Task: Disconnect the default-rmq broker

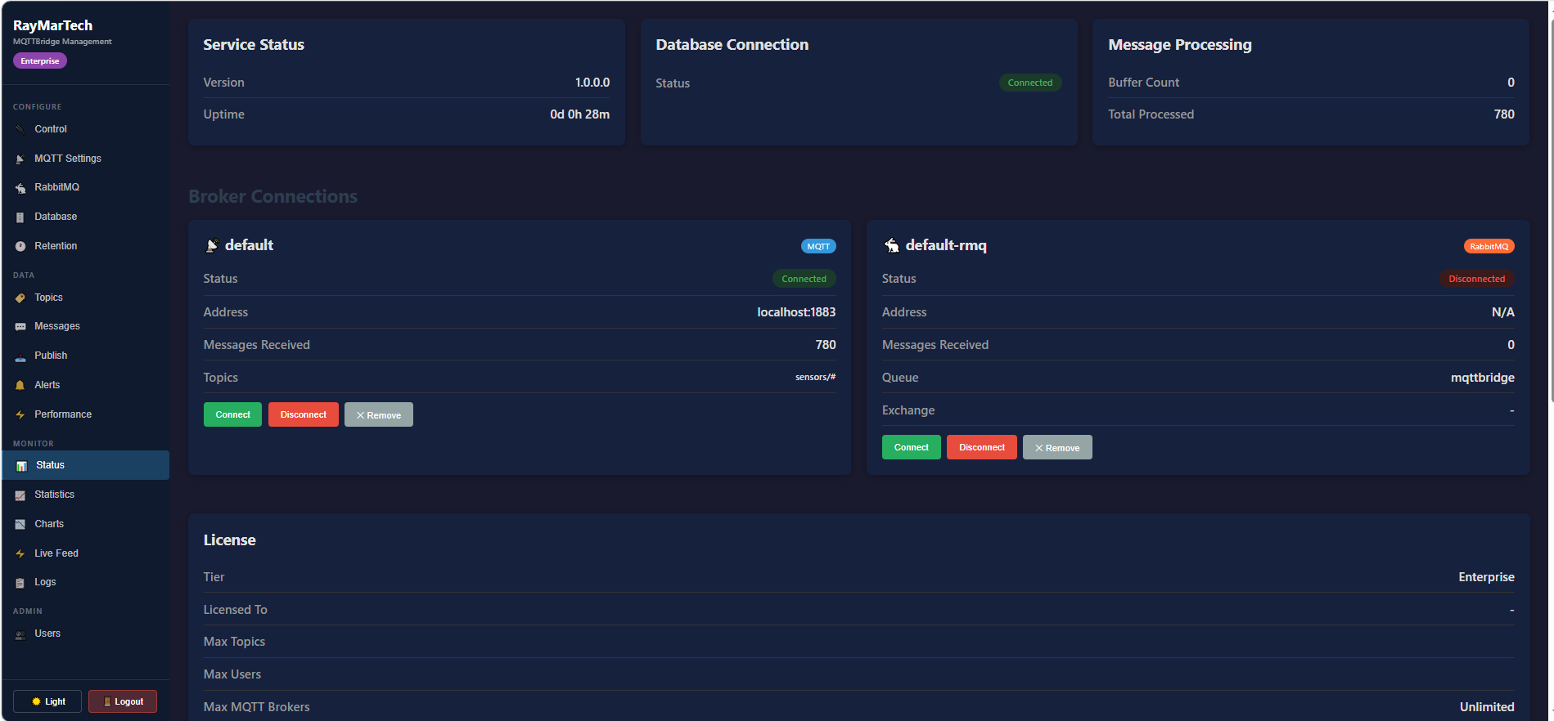Action: click(981, 447)
